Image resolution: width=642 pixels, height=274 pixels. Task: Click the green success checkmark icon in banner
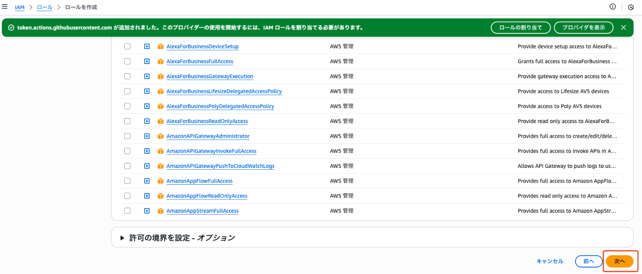click(x=11, y=27)
